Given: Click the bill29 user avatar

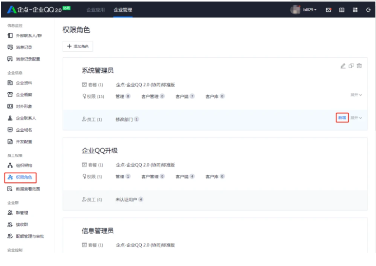Looking at the screenshot, I should 295,10.
